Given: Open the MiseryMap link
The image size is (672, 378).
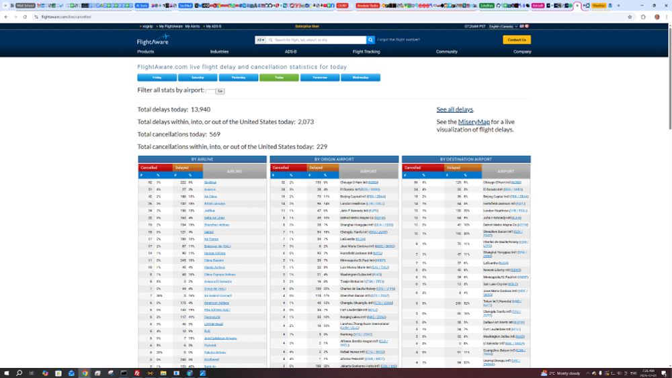Looking at the screenshot, I should coord(474,122).
